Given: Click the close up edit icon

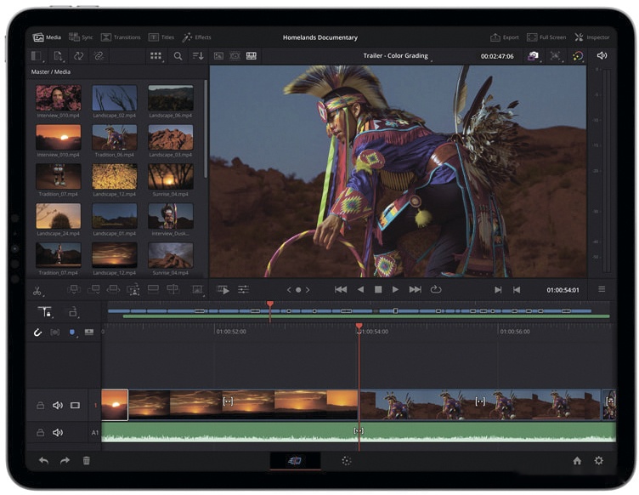Looking at the screenshot, I should (133, 290).
